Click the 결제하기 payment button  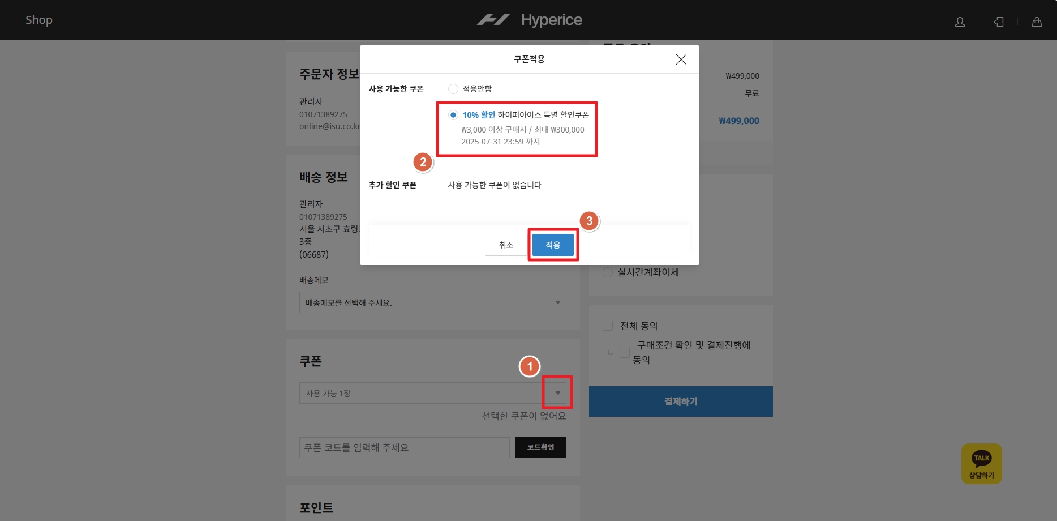(681, 402)
